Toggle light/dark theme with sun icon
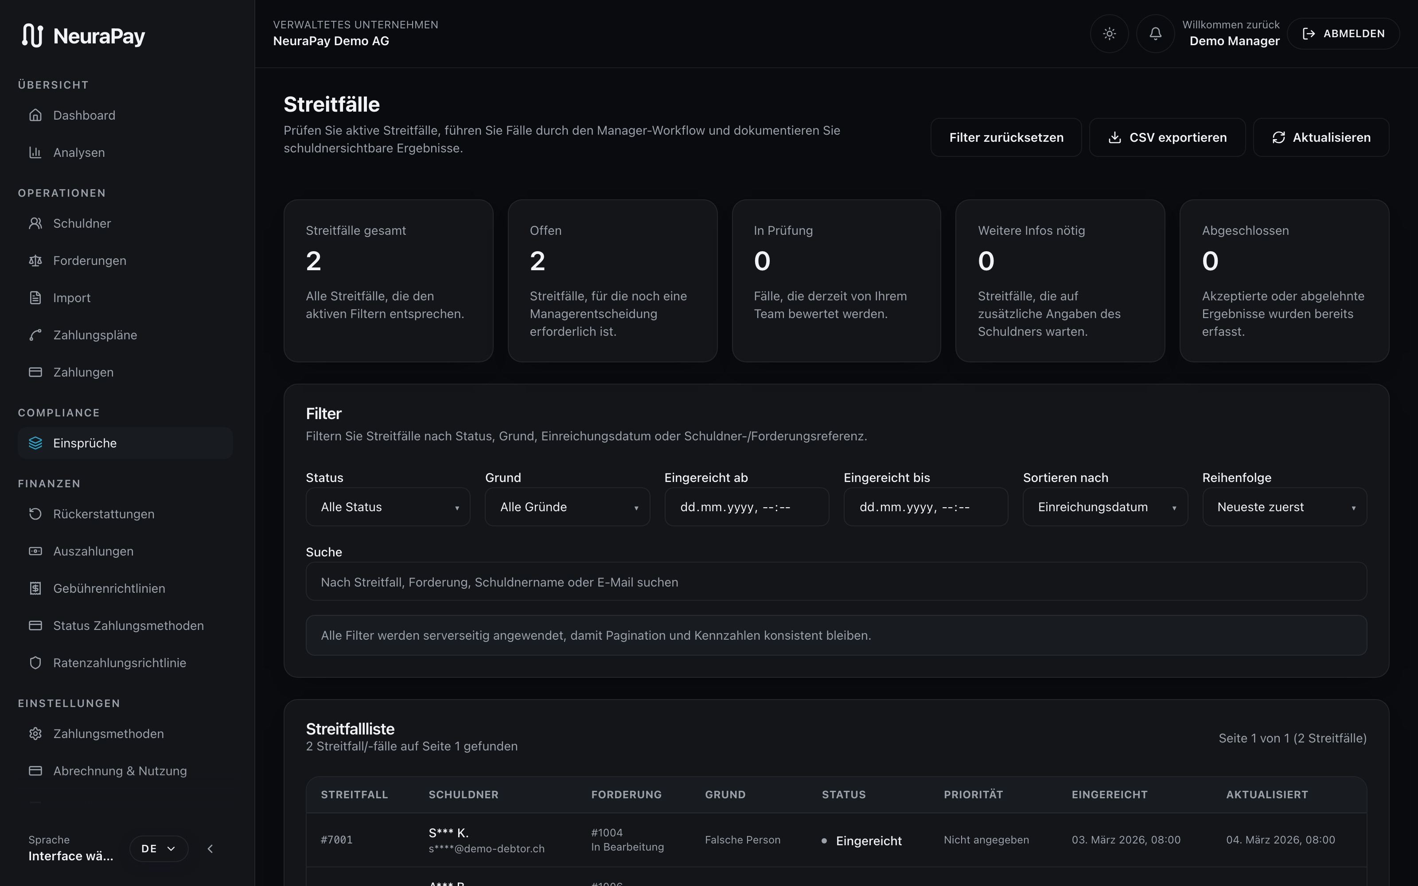This screenshot has height=886, width=1418. tap(1109, 34)
